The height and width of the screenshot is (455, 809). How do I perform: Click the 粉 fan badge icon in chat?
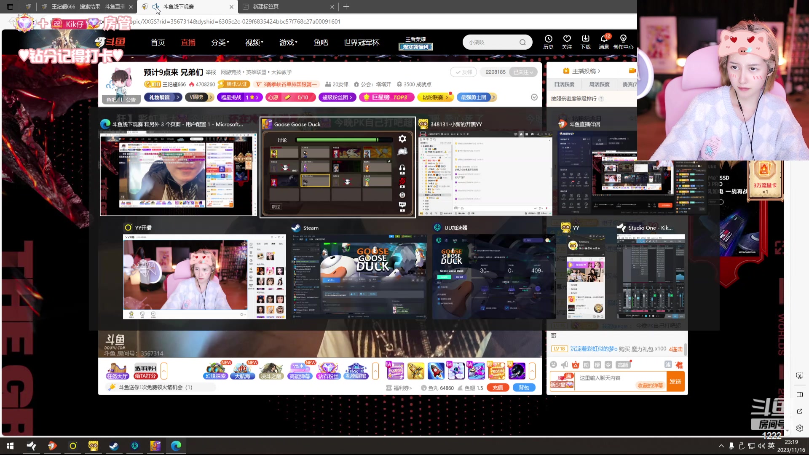click(587, 364)
